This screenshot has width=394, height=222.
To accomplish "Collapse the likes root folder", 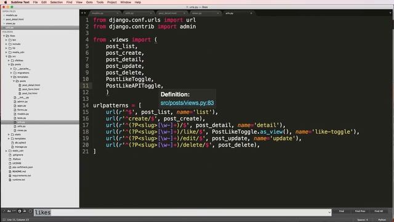I will 4,36.
